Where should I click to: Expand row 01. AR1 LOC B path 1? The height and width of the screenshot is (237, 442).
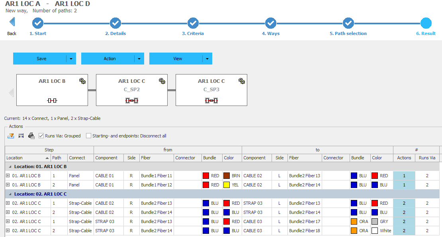point(8,176)
